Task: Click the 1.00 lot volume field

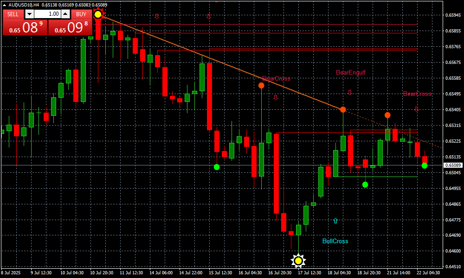Action: (47, 14)
